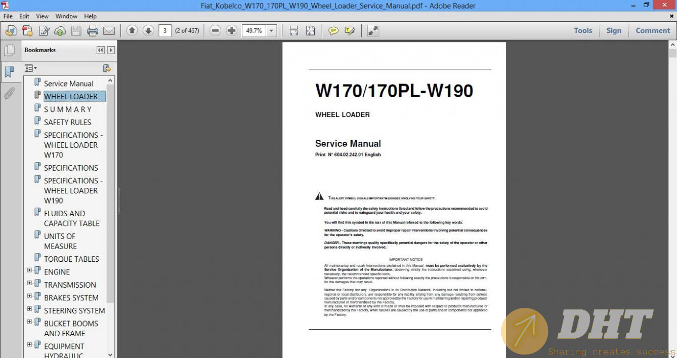Select the SAFETY RULES bookmark
The width and height of the screenshot is (677, 358).
point(67,122)
